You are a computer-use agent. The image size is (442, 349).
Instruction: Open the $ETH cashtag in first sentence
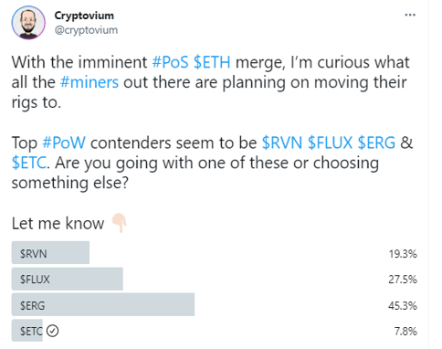tap(212, 62)
